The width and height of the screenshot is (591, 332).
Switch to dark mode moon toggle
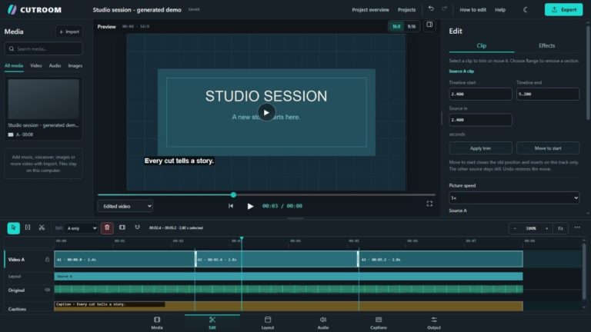click(x=526, y=10)
